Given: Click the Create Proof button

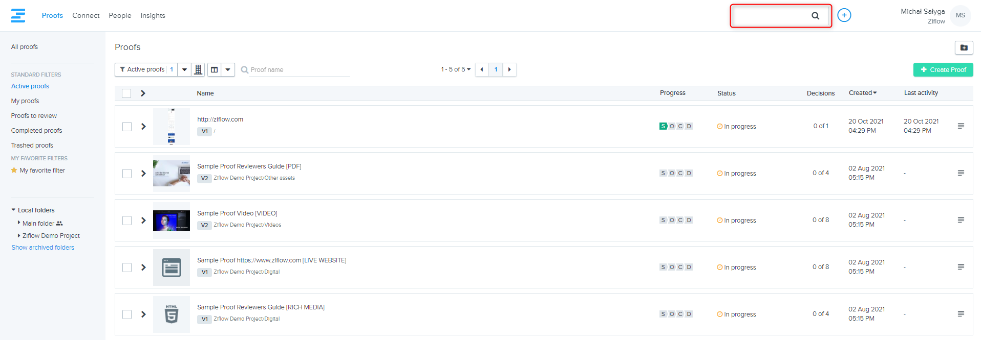Looking at the screenshot, I should pos(943,69).
